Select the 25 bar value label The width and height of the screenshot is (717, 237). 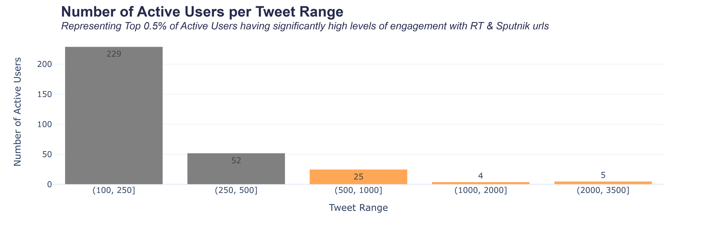[x=358, y=177]
